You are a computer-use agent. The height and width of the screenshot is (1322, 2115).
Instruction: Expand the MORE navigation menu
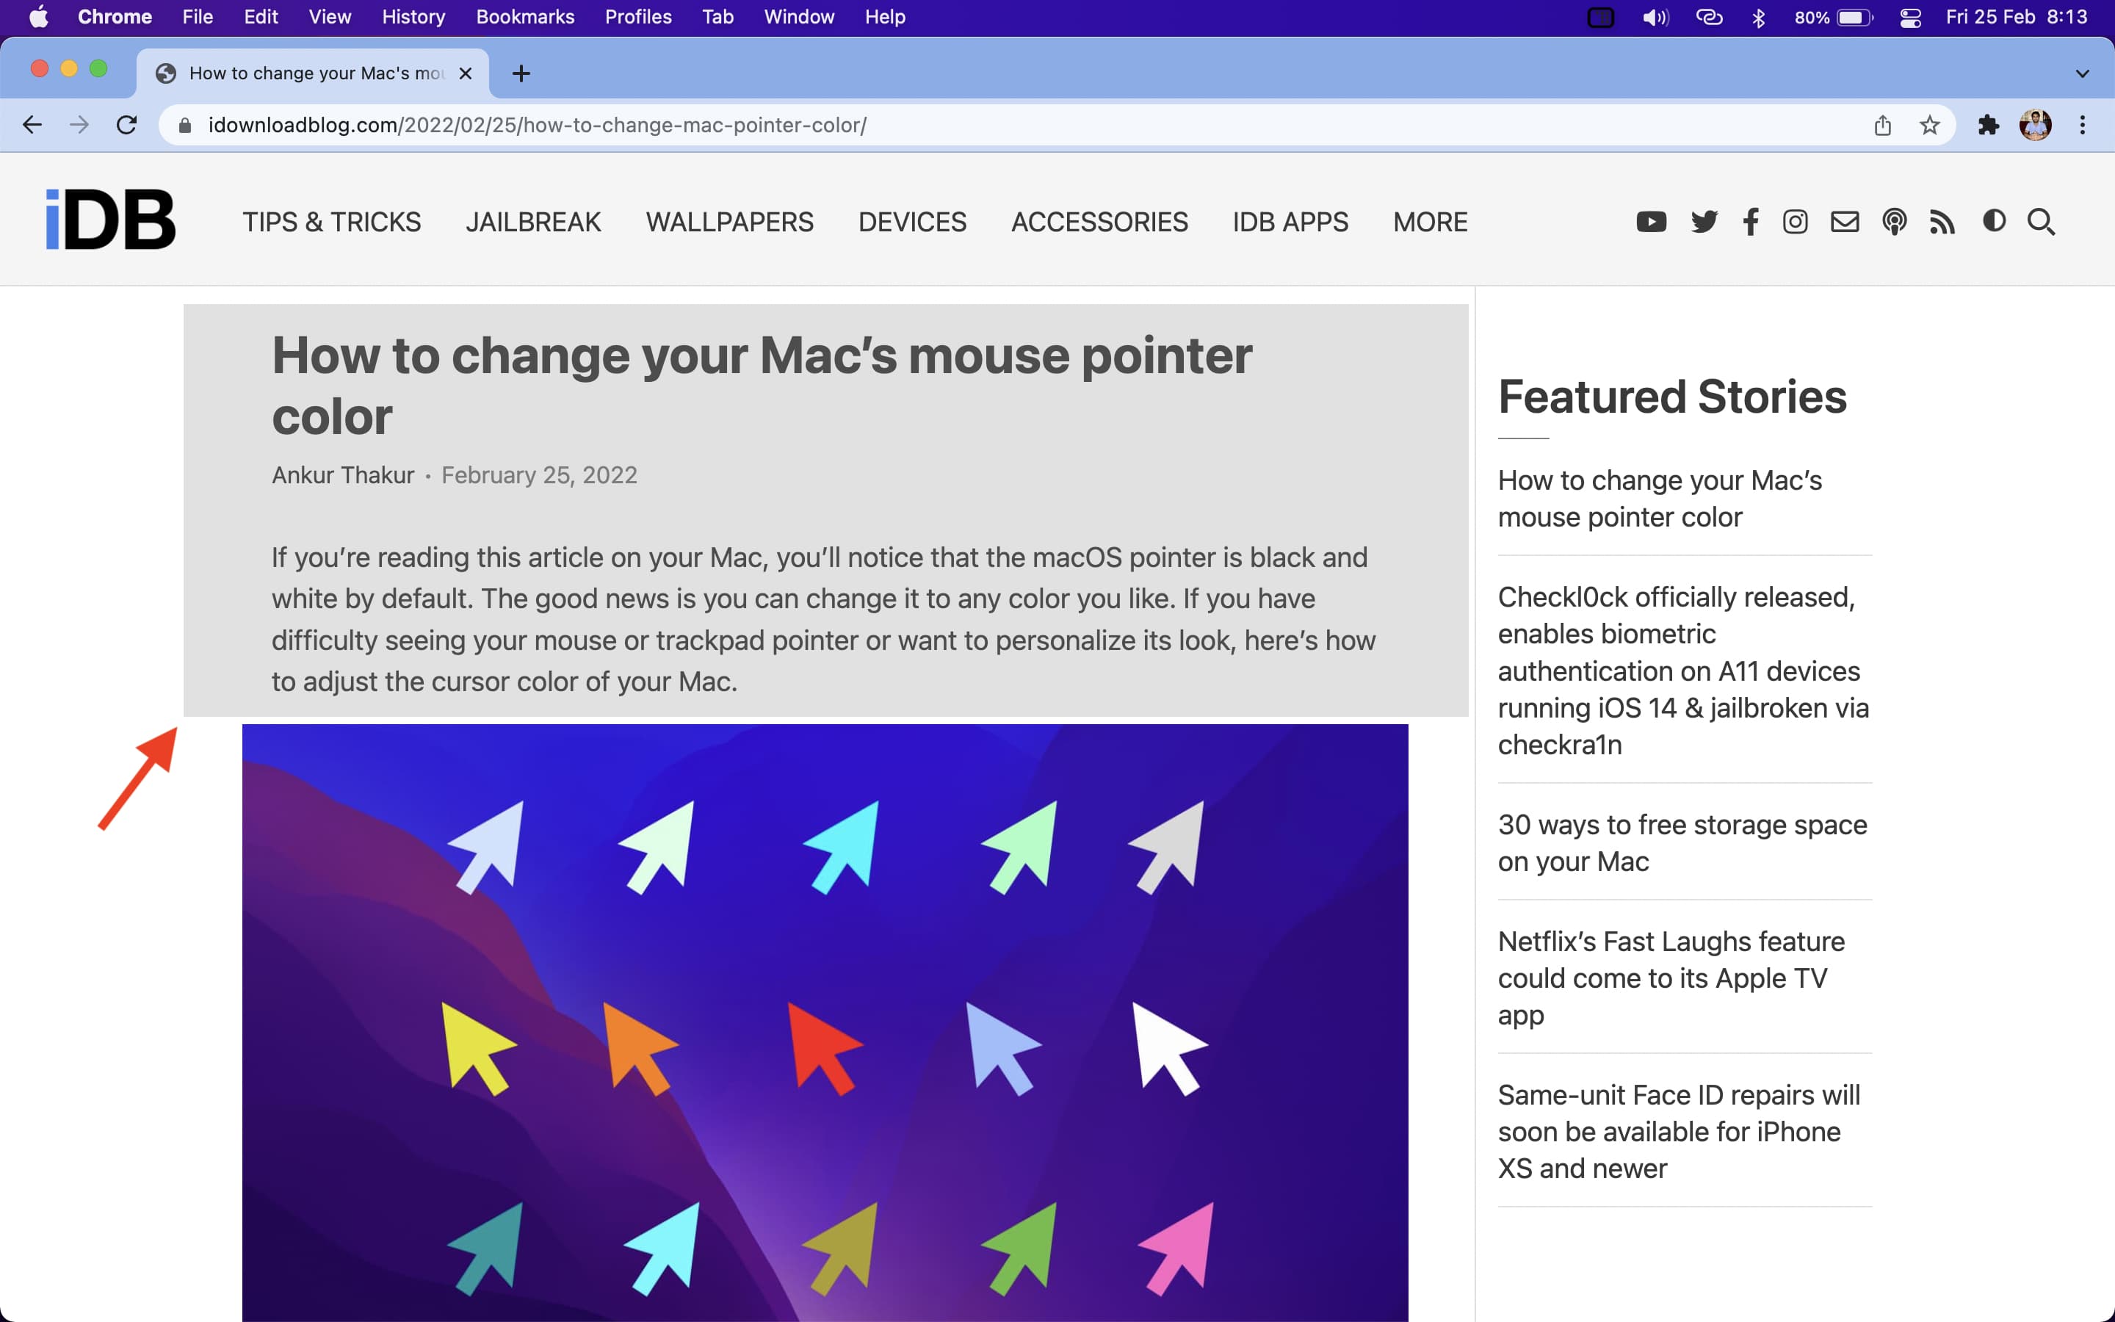point(1430,222)
